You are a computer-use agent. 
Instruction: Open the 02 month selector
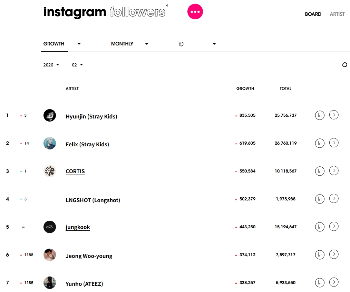pyautogui.click(x=78, y=65)
